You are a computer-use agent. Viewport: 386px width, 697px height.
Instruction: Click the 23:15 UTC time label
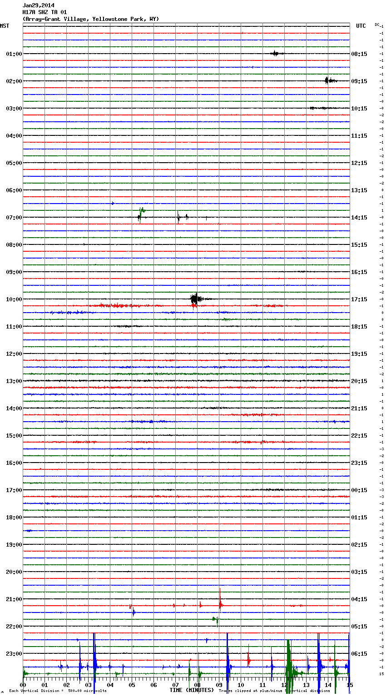coord(359,463)
